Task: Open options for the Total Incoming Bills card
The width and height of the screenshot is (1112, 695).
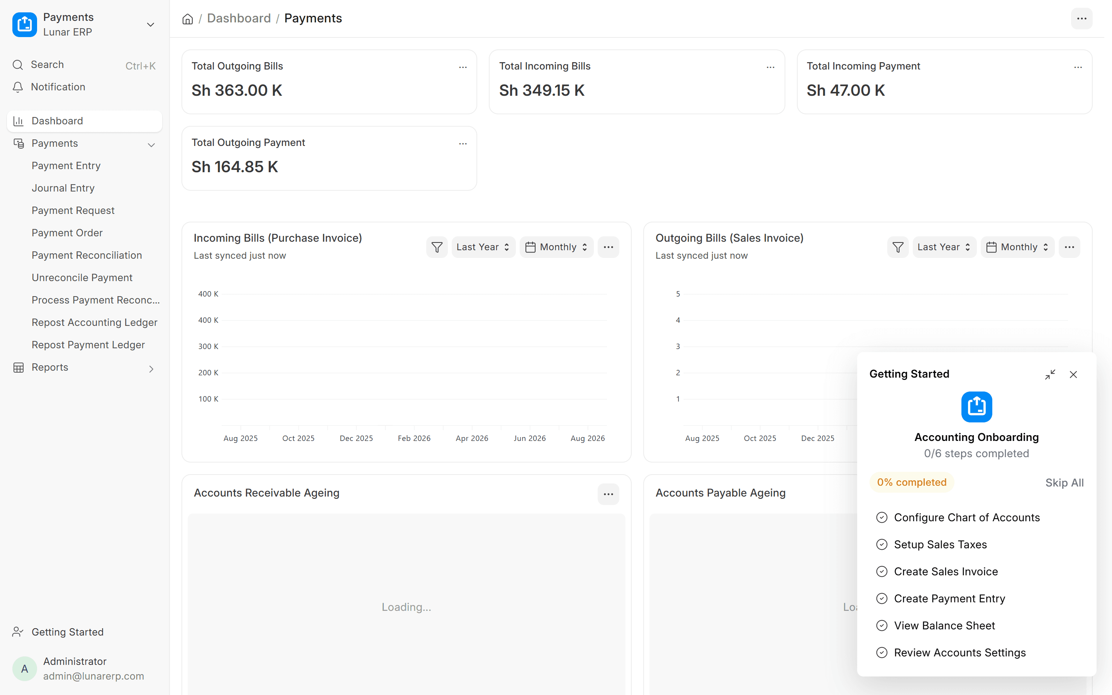Action: tap(771, 67)
